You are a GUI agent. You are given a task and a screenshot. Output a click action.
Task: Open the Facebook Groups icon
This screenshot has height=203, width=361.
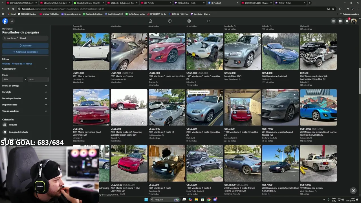pyautogui.click(x=189, y=21)
